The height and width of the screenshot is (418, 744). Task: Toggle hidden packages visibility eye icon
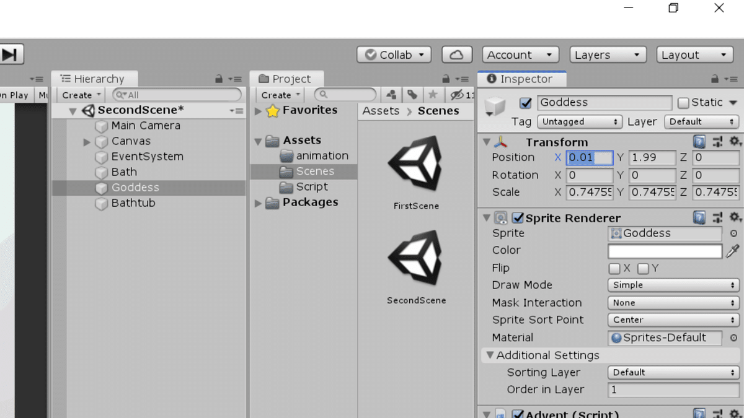461,95
